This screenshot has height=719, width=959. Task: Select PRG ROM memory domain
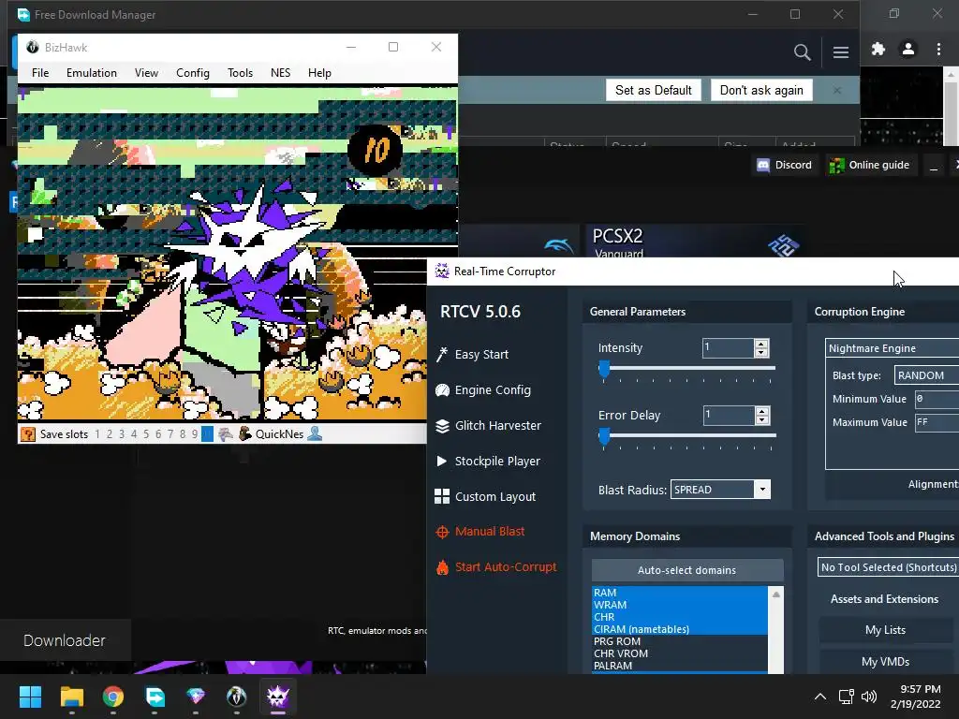(x=680, y=641)
